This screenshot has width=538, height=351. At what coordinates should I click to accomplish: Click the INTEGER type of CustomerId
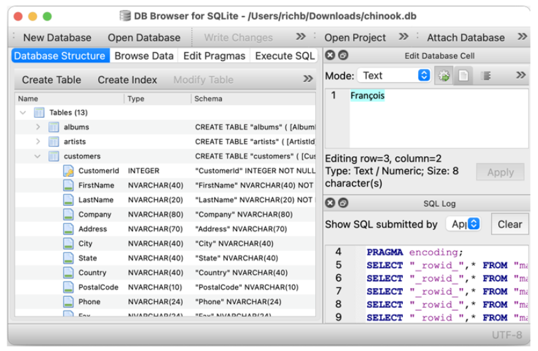(143, 170)
